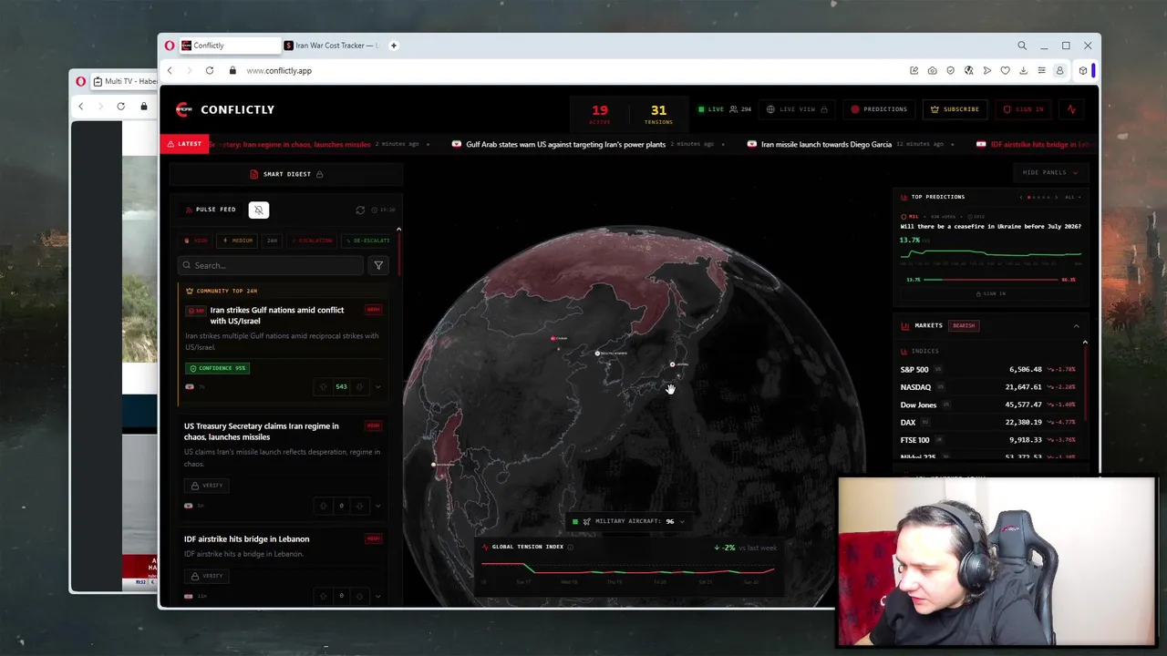1167x656 pixels.
Task: Click the 19 Active conflicts counter
Action: pos(600,114)
